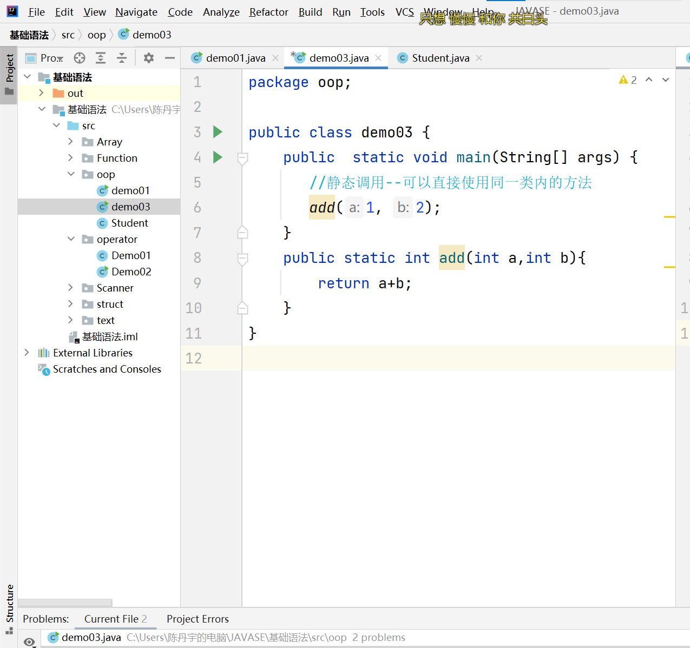Click the Expand All icon in Project panel
The image size is (690, 648).
tap(101, 58)
